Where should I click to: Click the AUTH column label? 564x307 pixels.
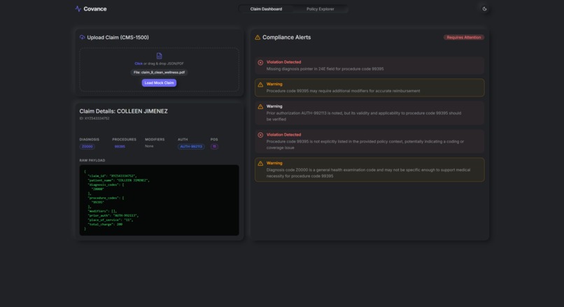click(x=183, y=139)
